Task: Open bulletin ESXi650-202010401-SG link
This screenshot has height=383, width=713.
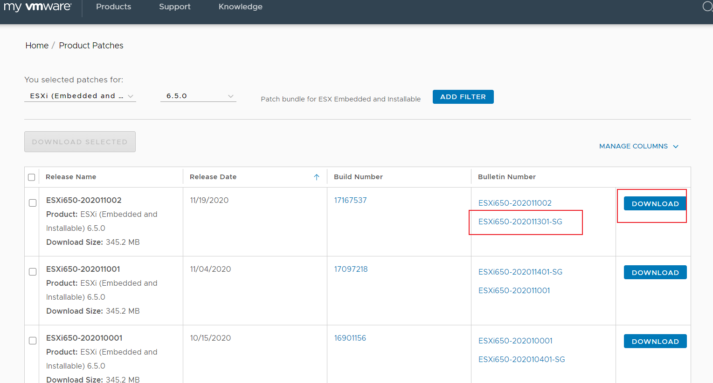Action: point(522,359)
